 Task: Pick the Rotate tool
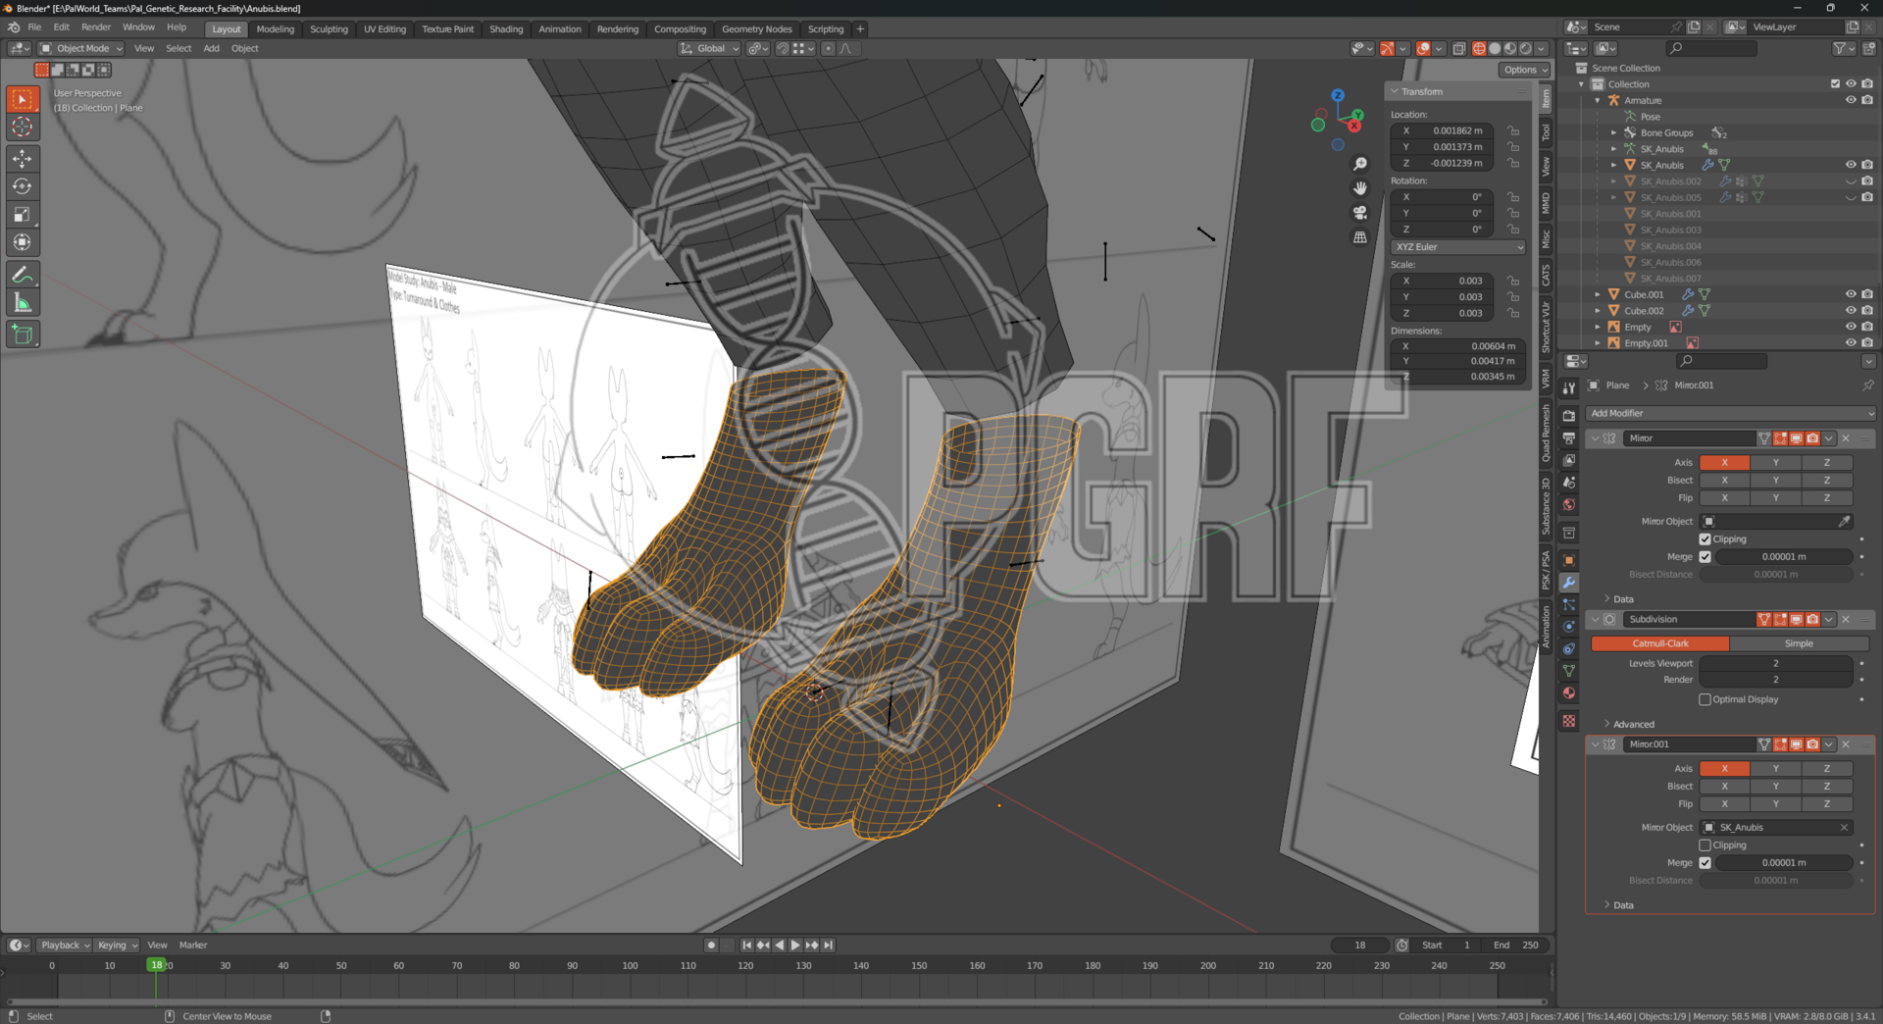(x=23, y=186)
